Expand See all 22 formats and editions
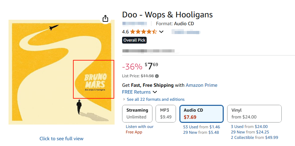The height and width of the screenshot is (146, 295). 155,99
